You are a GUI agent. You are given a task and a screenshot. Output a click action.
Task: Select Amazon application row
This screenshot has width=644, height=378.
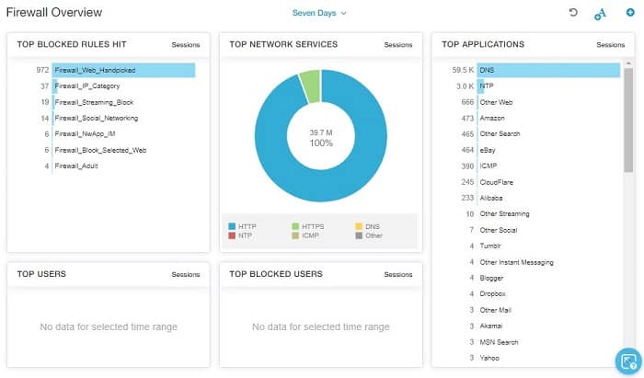click(x=492, y=119)
